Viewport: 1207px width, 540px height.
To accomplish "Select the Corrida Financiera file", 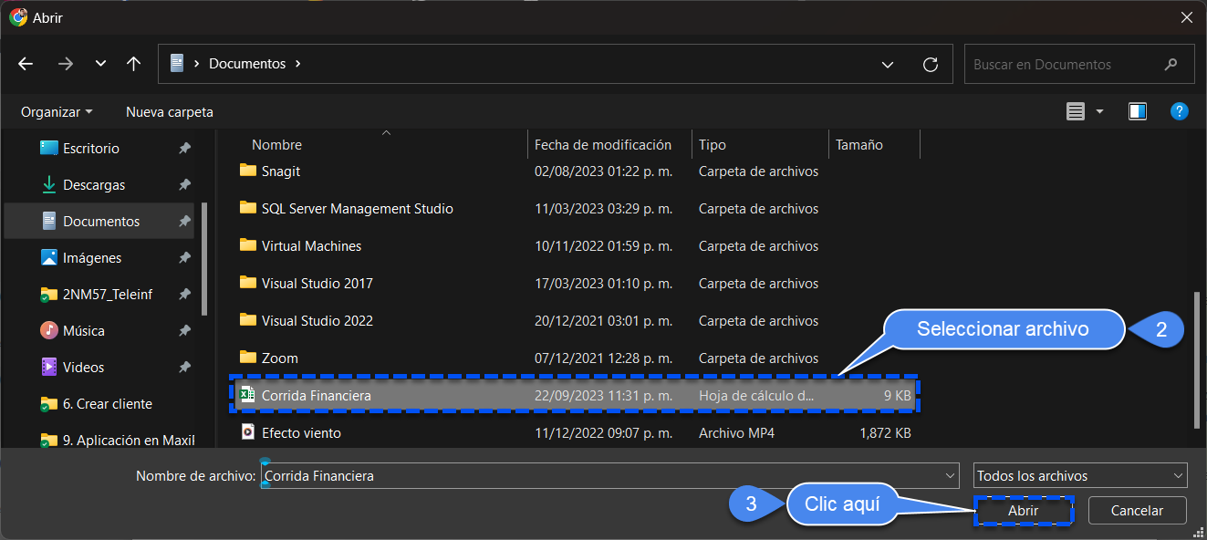I will tap(577, 396).
